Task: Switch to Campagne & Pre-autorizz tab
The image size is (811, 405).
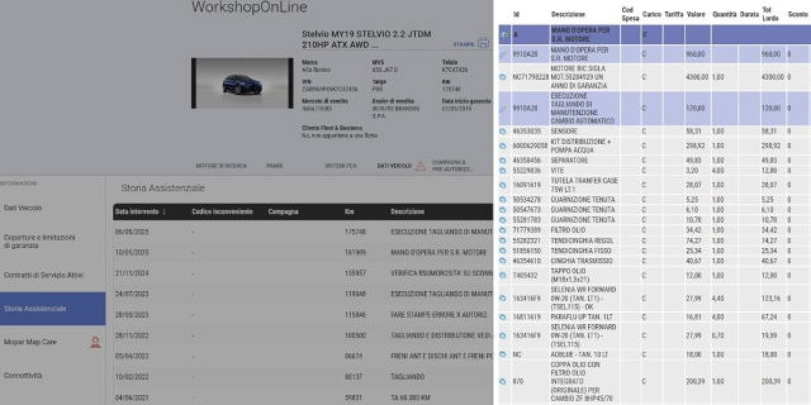Action: 452,166
